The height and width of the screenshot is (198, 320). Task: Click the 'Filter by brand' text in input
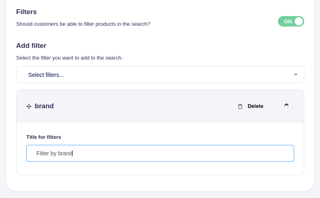coord(54,153)
